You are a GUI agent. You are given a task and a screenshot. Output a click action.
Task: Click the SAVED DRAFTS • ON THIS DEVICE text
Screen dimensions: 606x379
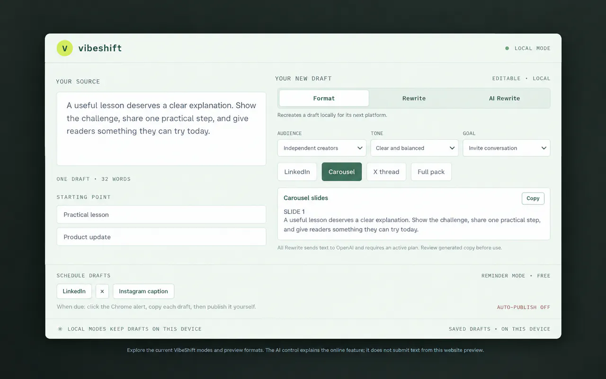[x=499, y=329]
